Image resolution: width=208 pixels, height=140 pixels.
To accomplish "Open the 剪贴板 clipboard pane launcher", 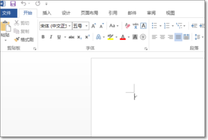I will pos(35,49).
